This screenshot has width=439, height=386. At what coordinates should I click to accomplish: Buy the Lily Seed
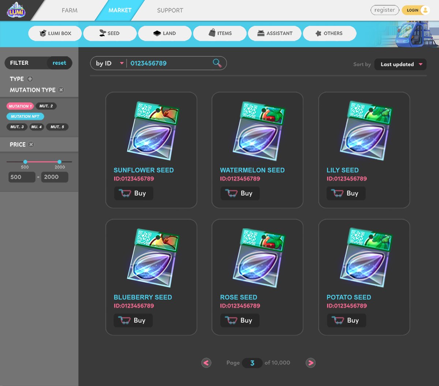[346, 193]
